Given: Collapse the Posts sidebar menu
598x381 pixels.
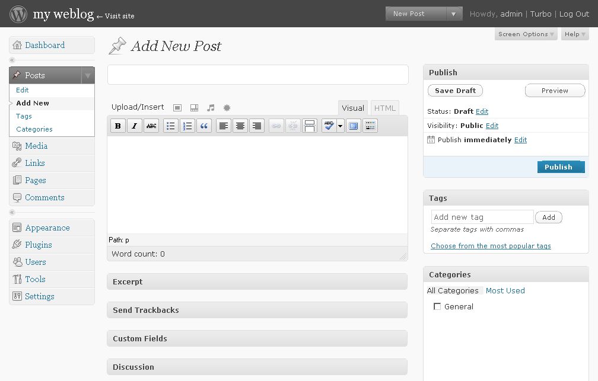Looking at the screenshot, I should tap(87, 75).
